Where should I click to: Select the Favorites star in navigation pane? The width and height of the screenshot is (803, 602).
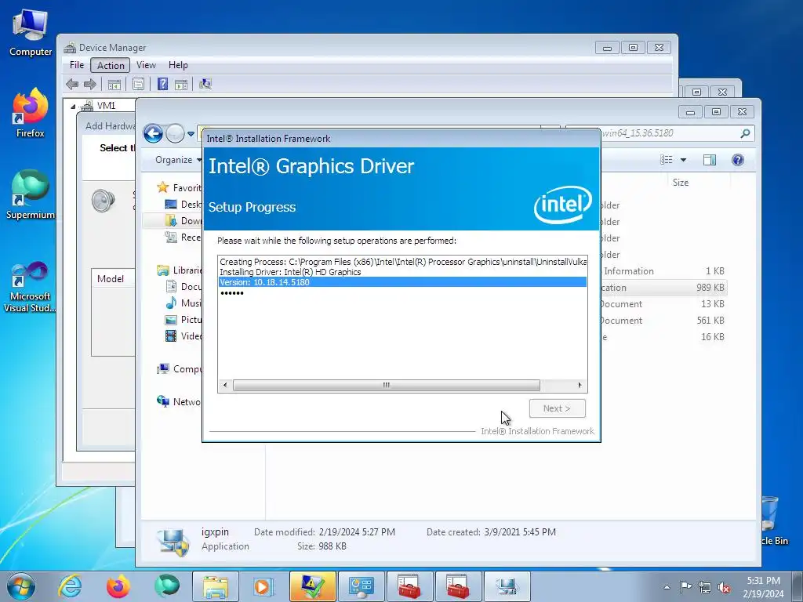click(163, 187)
